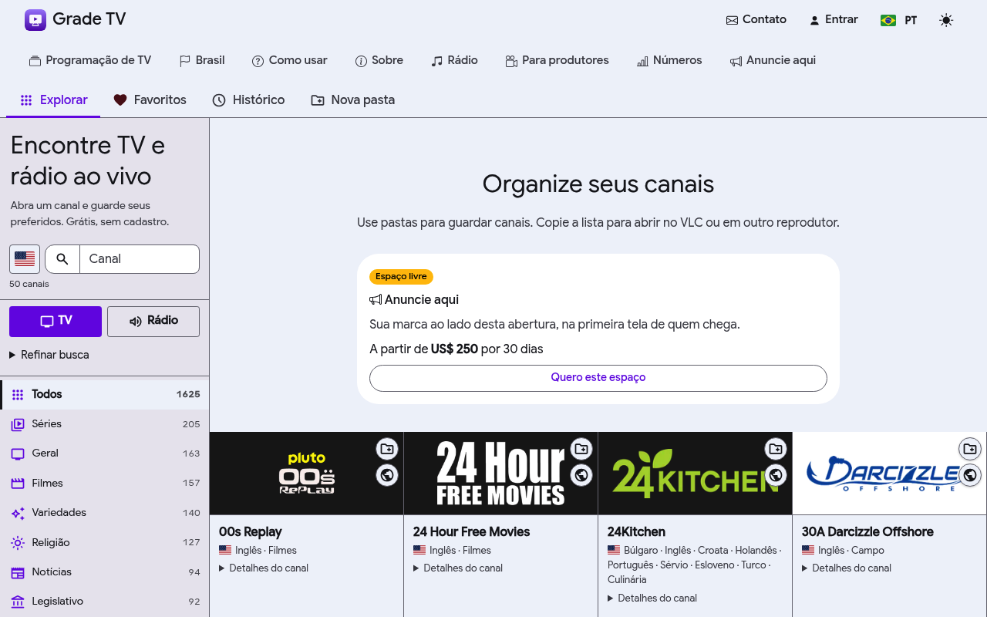The height and width of the screenshot is (617, 987).
Task: Select the Rádio mode toggle
Action: (153, 322)
